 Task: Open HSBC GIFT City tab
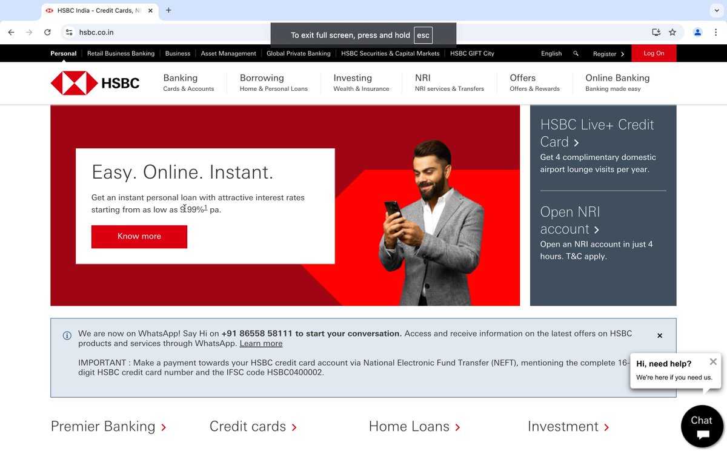[472, 53]
